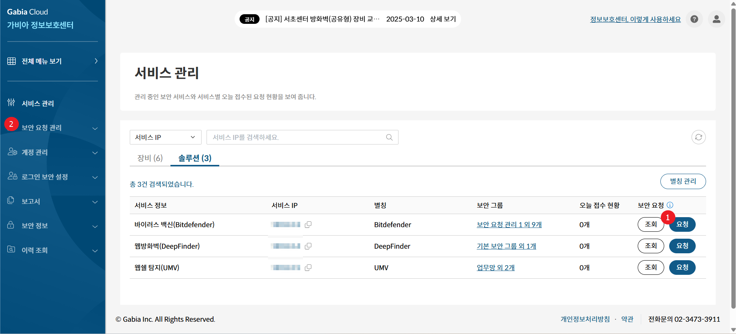Click the 이력 조회 menu label
Screen dimensions: 736x334
(x=35, y=250)
